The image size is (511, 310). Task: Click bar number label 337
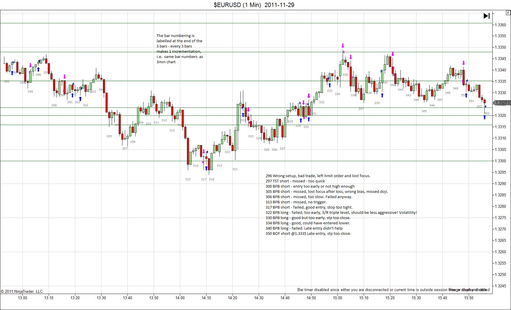point(361,109)
